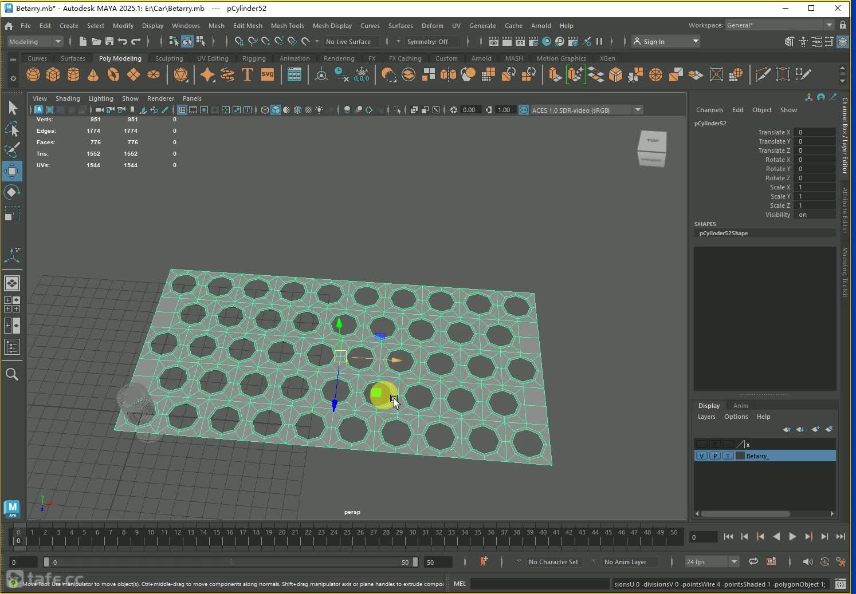Toggle playback P on Betarry_ layer

click(x=715, y=456)
